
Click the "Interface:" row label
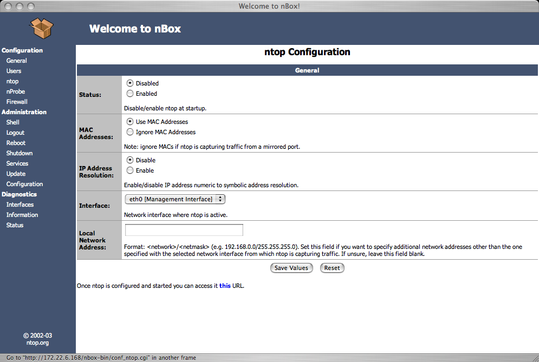(95, 206)
